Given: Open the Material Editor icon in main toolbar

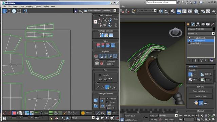Looking at the screenshot, I should point(196,11).
